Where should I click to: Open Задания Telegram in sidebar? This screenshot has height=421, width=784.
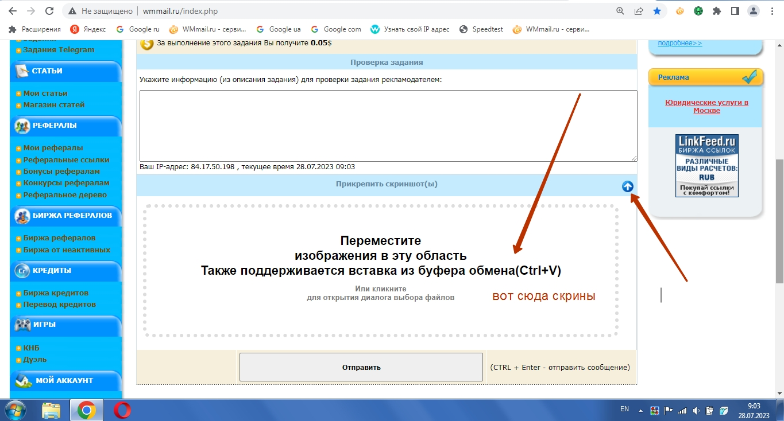59,49
